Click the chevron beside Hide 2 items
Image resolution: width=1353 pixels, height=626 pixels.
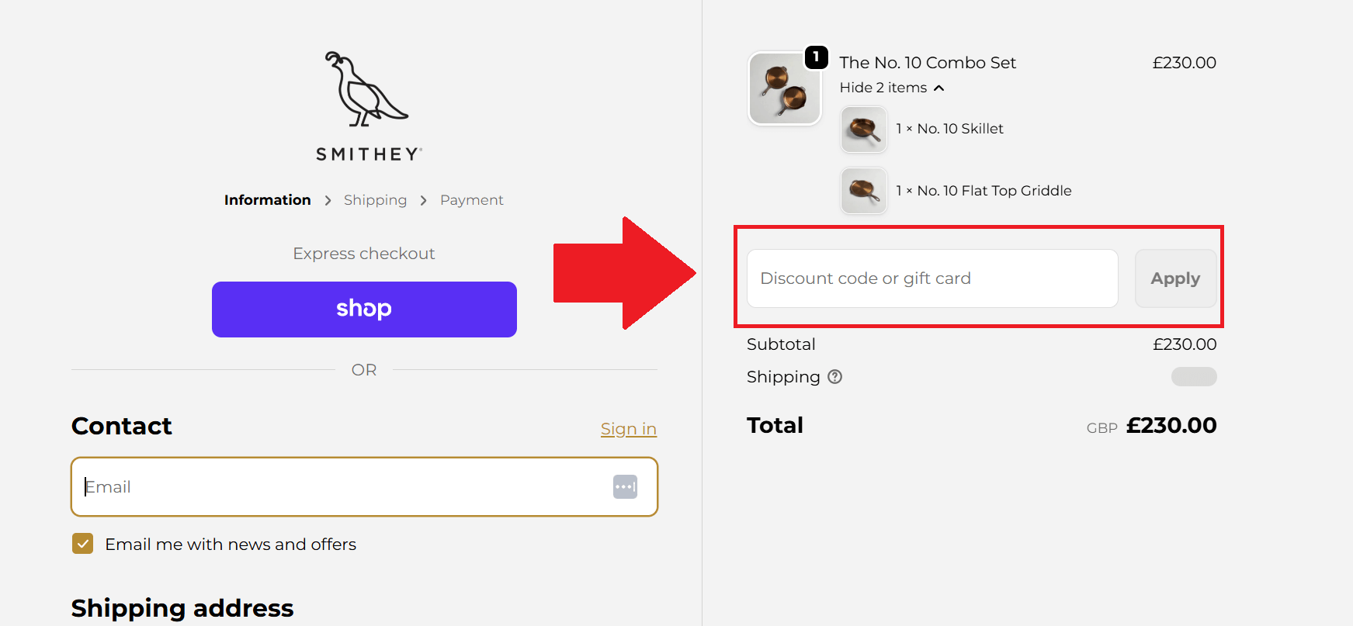point(939,88)
